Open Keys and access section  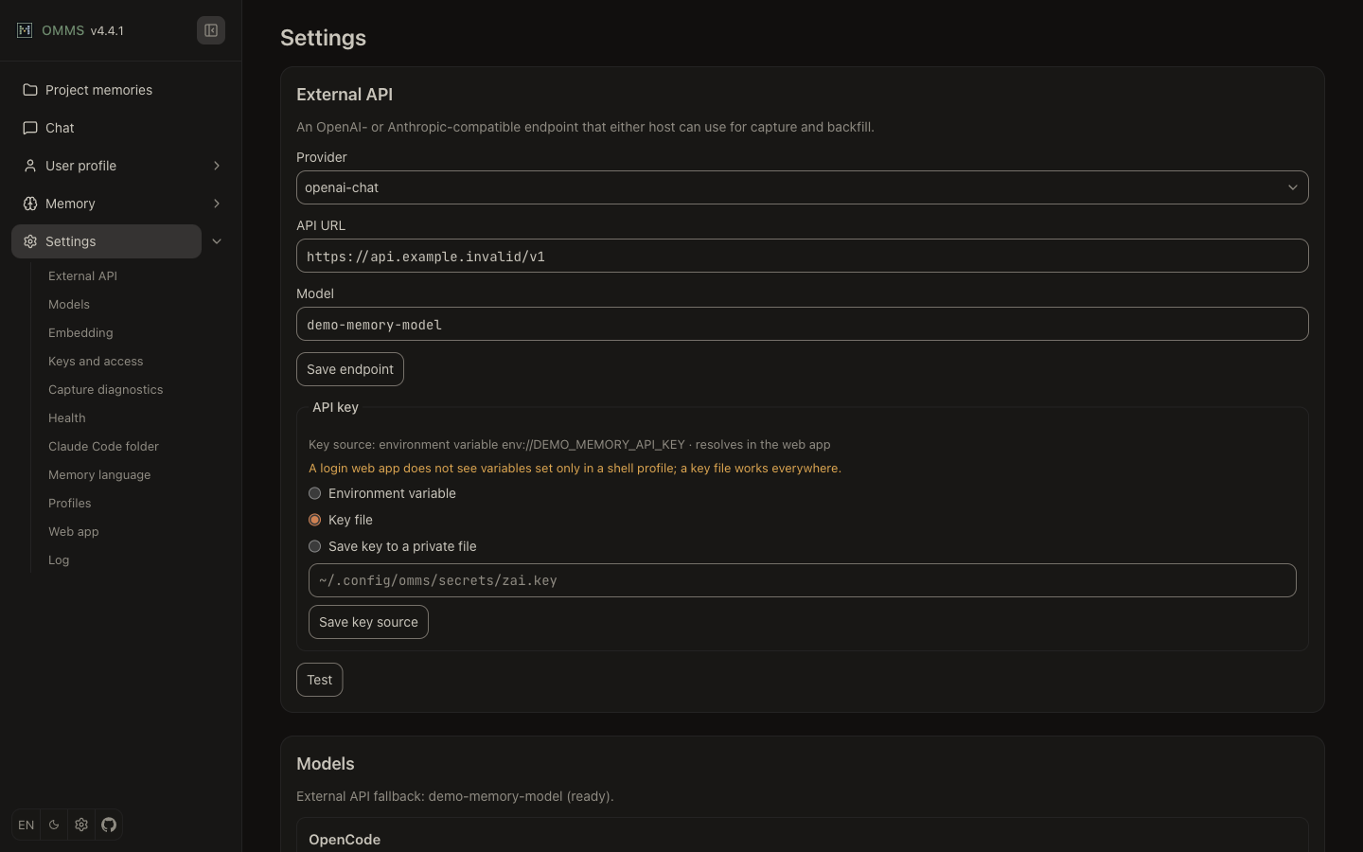pos(96,362)
